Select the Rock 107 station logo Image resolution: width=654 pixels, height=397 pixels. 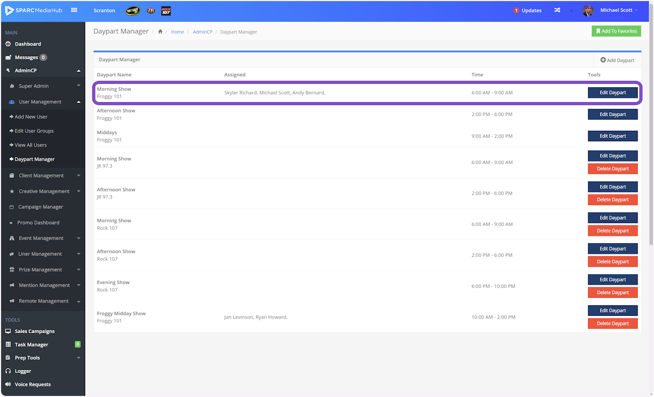tap(167, 10)
